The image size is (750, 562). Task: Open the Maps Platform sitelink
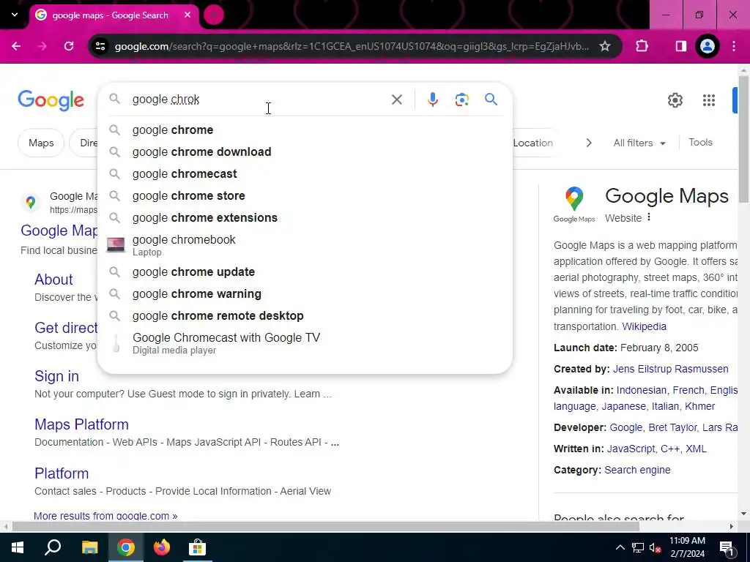81,424
